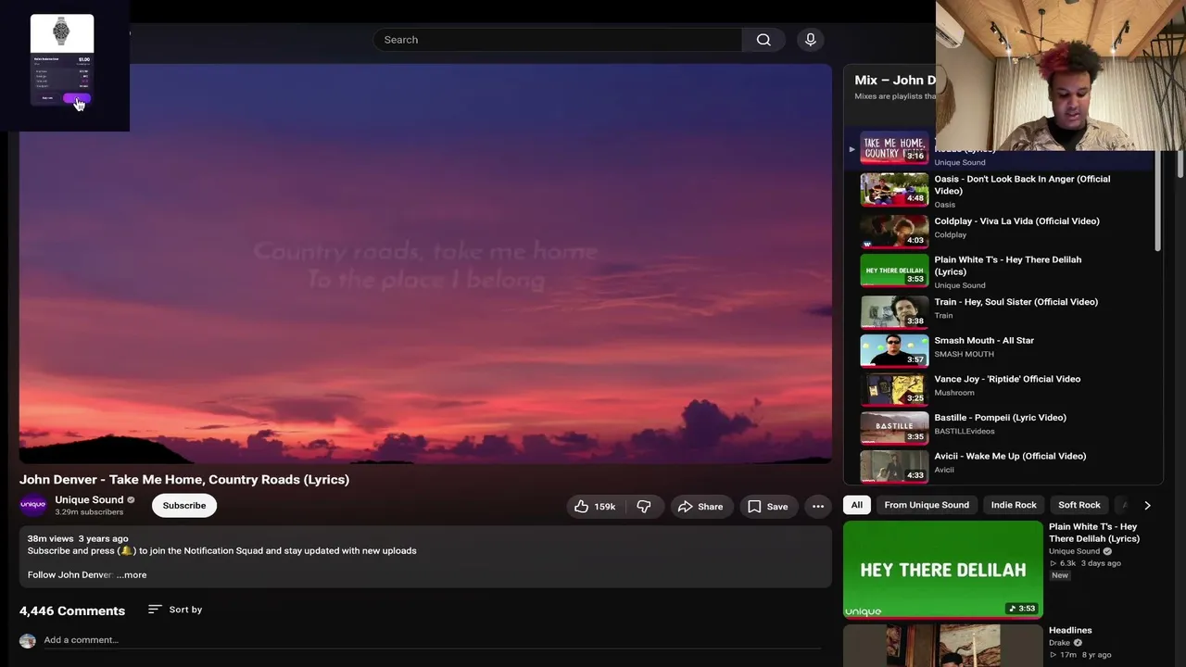Click into the Search field
1186x667 pixels.
pyautogui.click(x=558, y=40)
